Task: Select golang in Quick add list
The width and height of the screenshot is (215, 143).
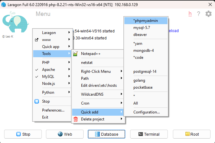Action: pyautogui.click(x=139, y=80)
